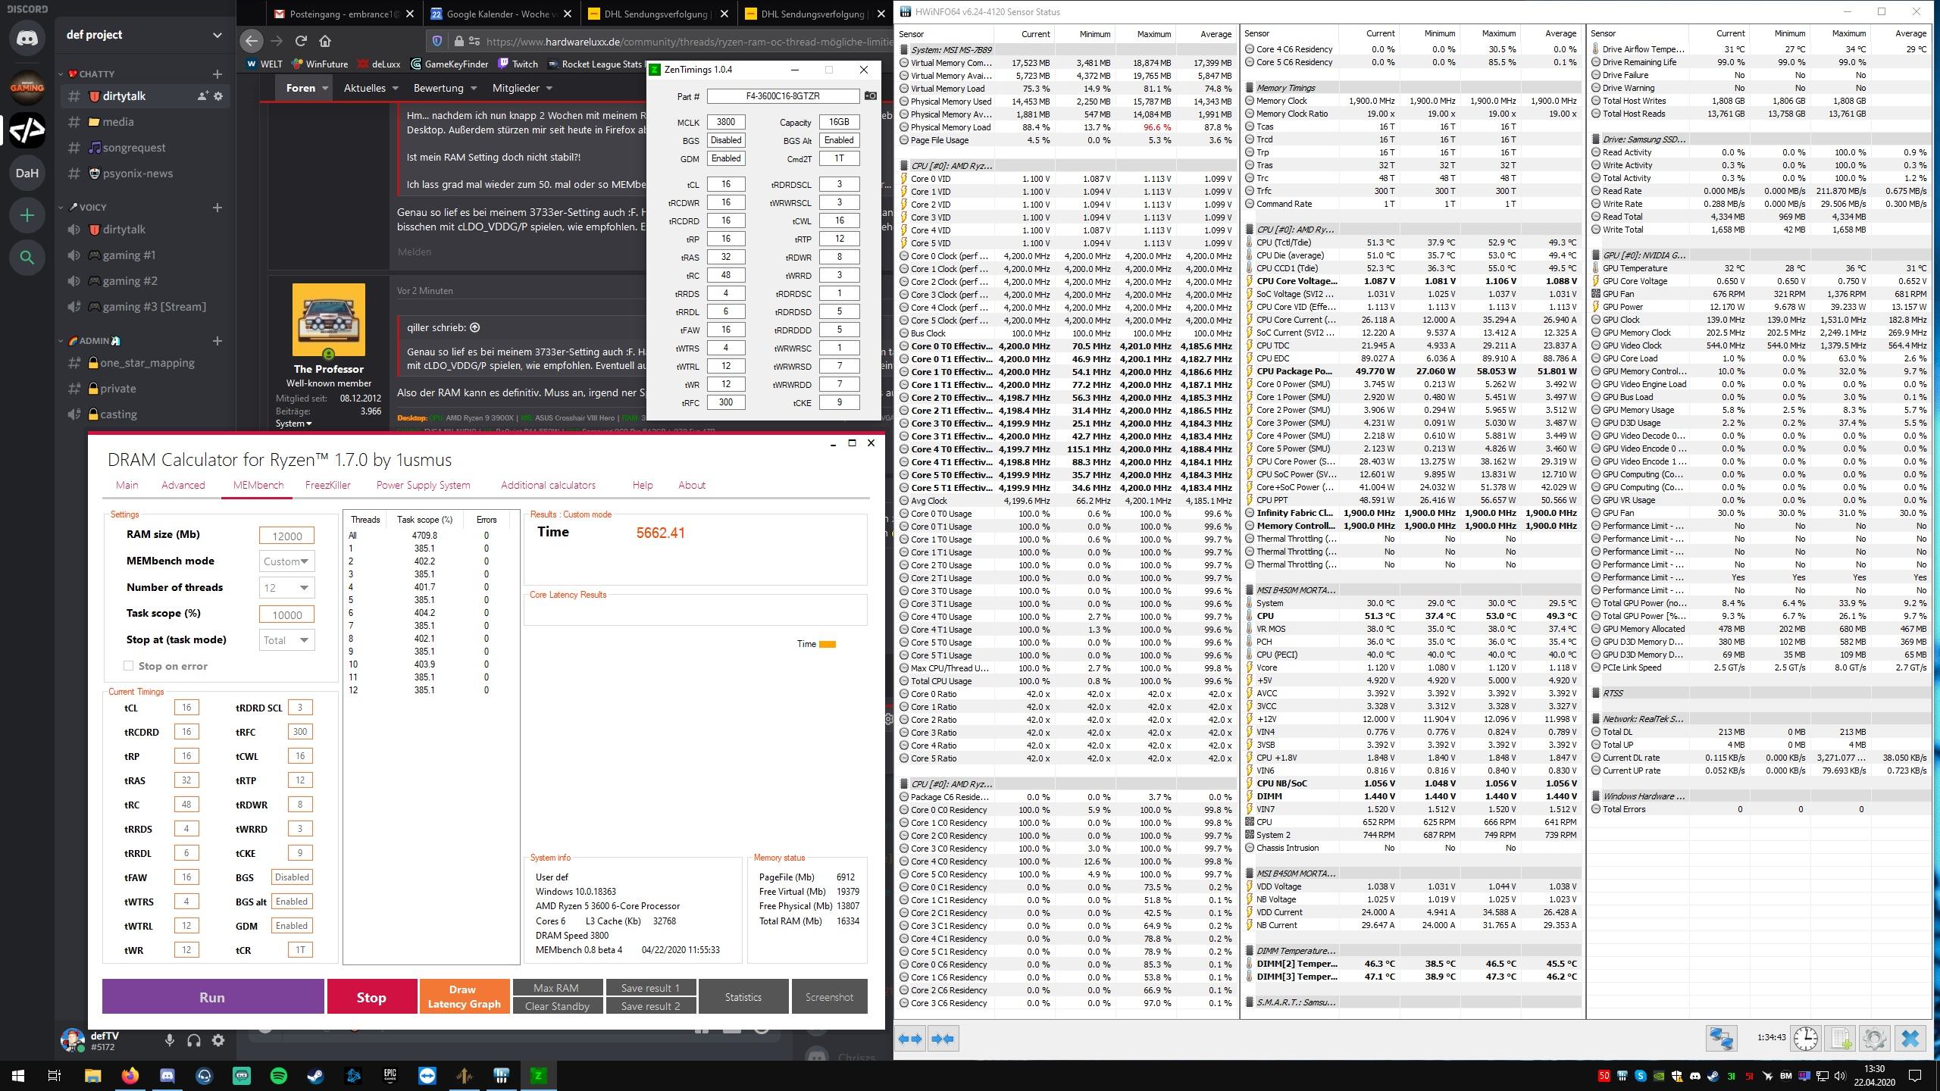Screen dimensions: 1940x1091
Task: Open Spotify from Windows taskbar
Action: click(x=279, y=1075)
